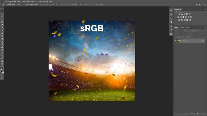This screenshot has width=207, height=116.
Task: Select the Magic Wand tool
Action: 2,19
